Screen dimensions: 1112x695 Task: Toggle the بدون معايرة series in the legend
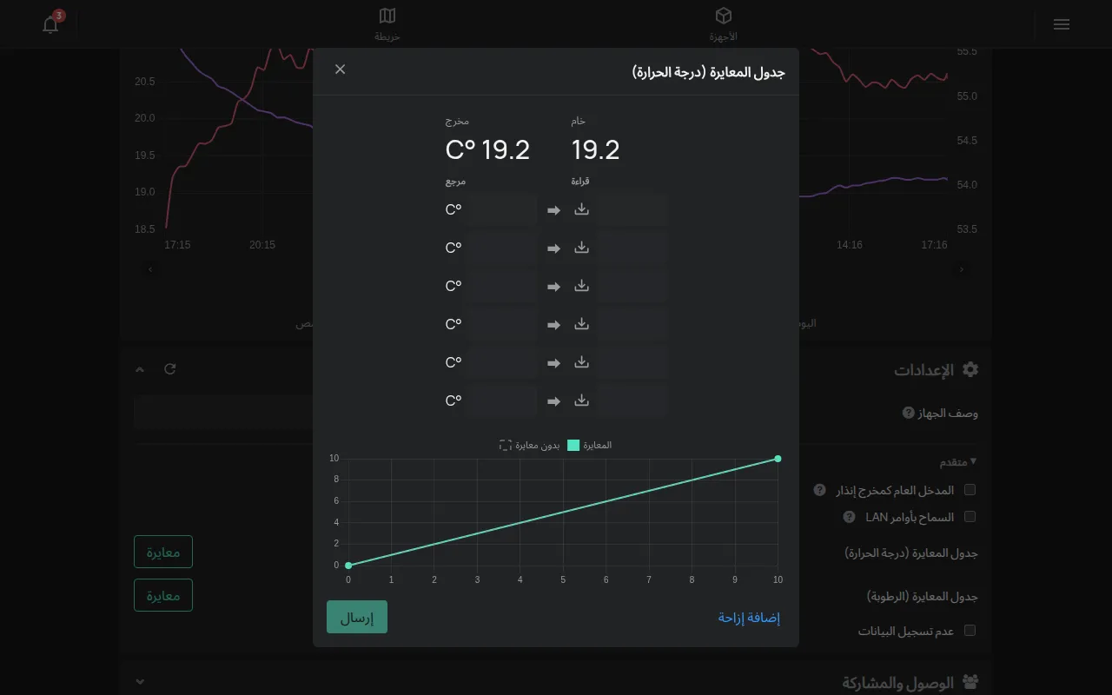(530, 445)
